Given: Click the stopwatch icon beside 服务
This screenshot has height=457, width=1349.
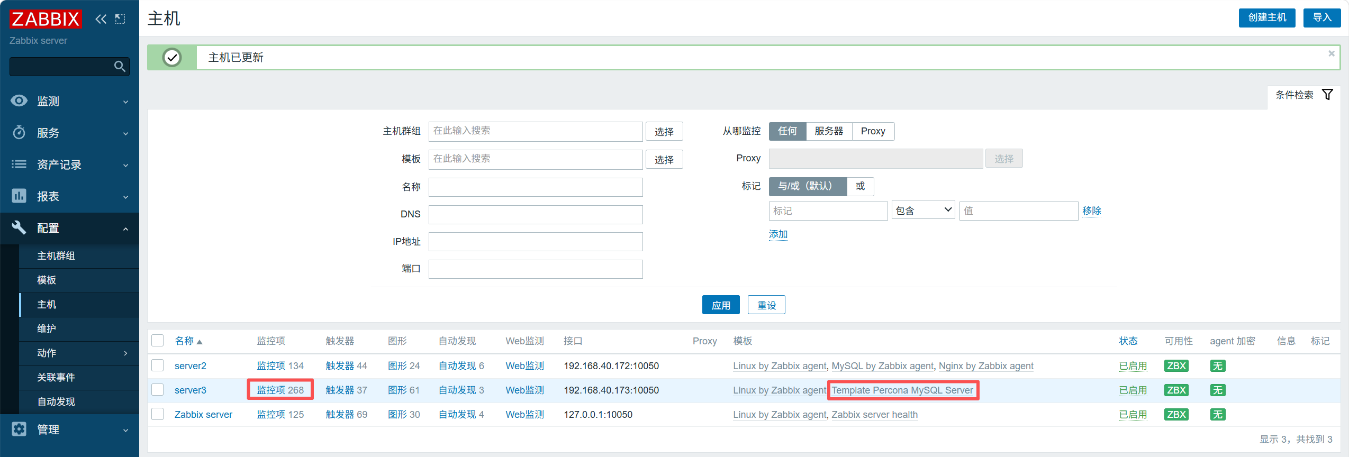Looking at the screenshot, I should click(19, 132).
